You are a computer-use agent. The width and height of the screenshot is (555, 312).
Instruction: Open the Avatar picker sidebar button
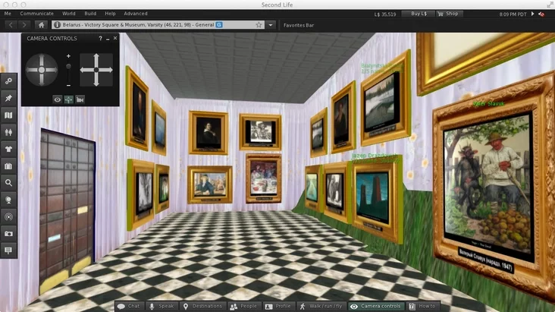tap(8, 132)
